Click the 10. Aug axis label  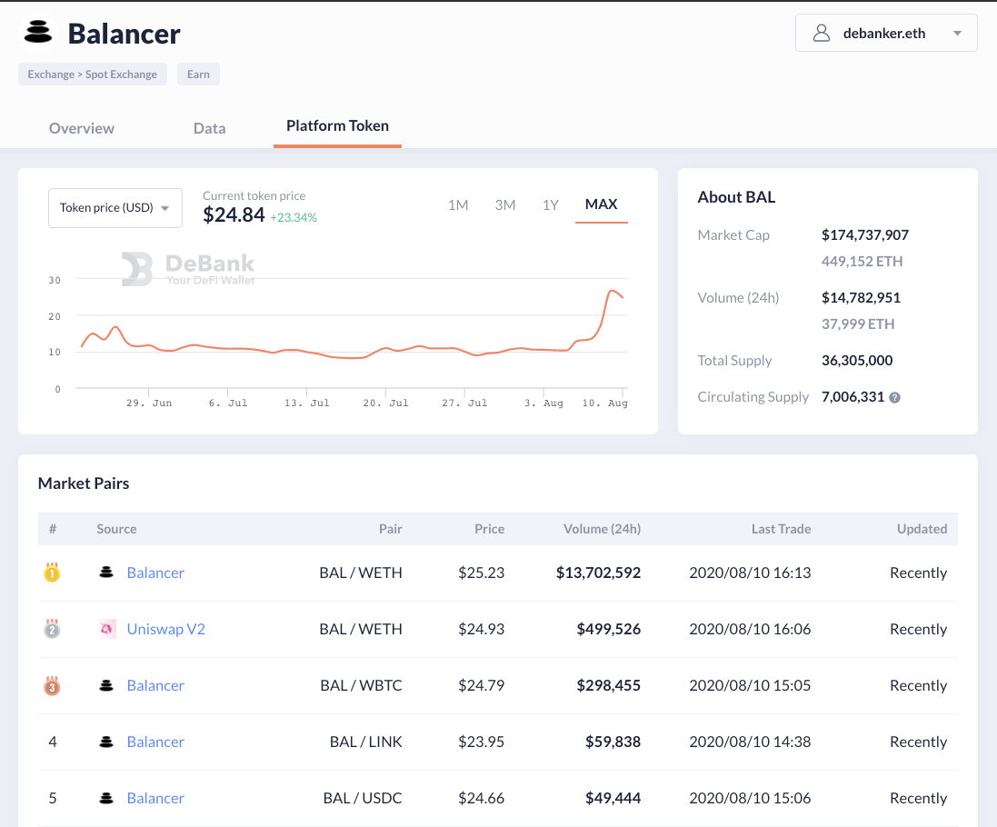pos(604,403)
